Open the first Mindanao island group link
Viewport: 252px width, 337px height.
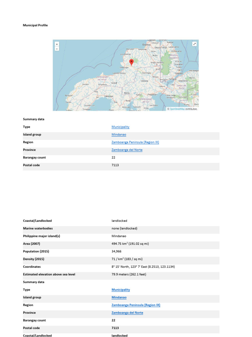(119, 135)
